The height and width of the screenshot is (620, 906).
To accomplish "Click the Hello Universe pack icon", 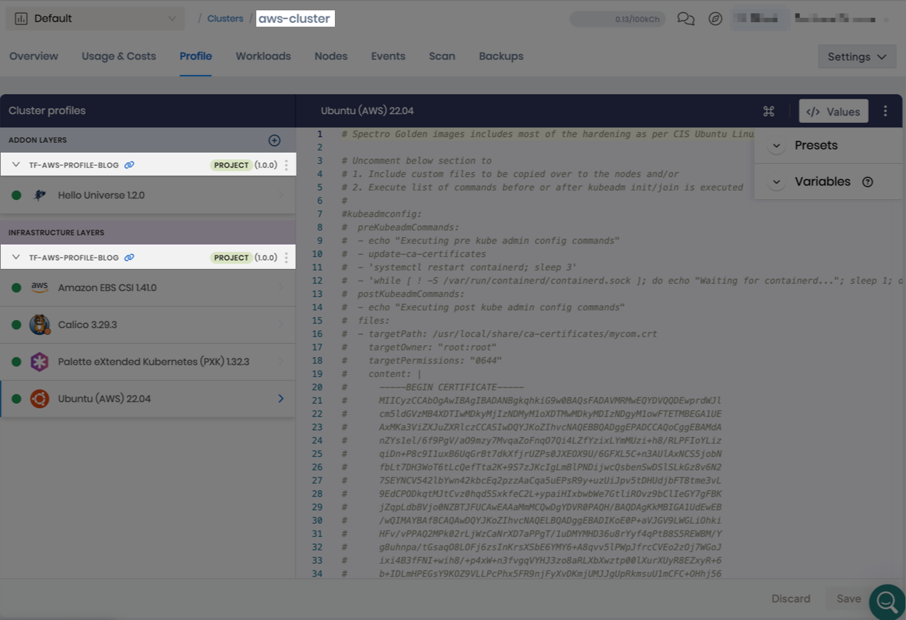I will pyautogui.click(x=39, y=196).
